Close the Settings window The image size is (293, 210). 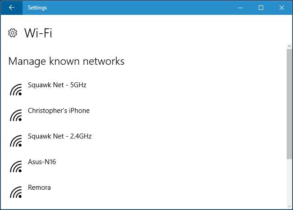click(282, 8)
